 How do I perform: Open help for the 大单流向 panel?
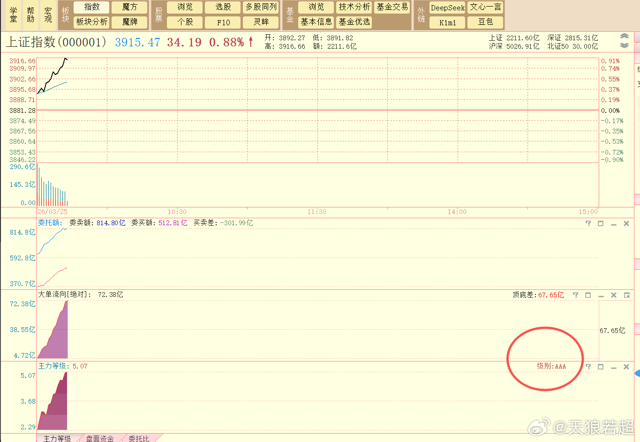tap(576, 295)
